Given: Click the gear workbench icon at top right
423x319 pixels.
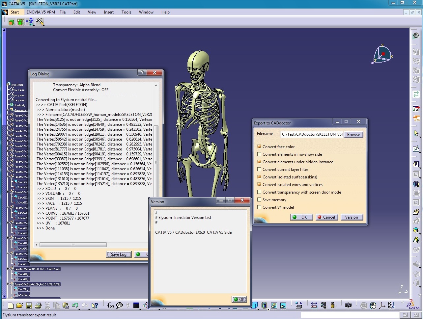Looking at the screenshot, I should pyautogui.click(x=416, y=35).
